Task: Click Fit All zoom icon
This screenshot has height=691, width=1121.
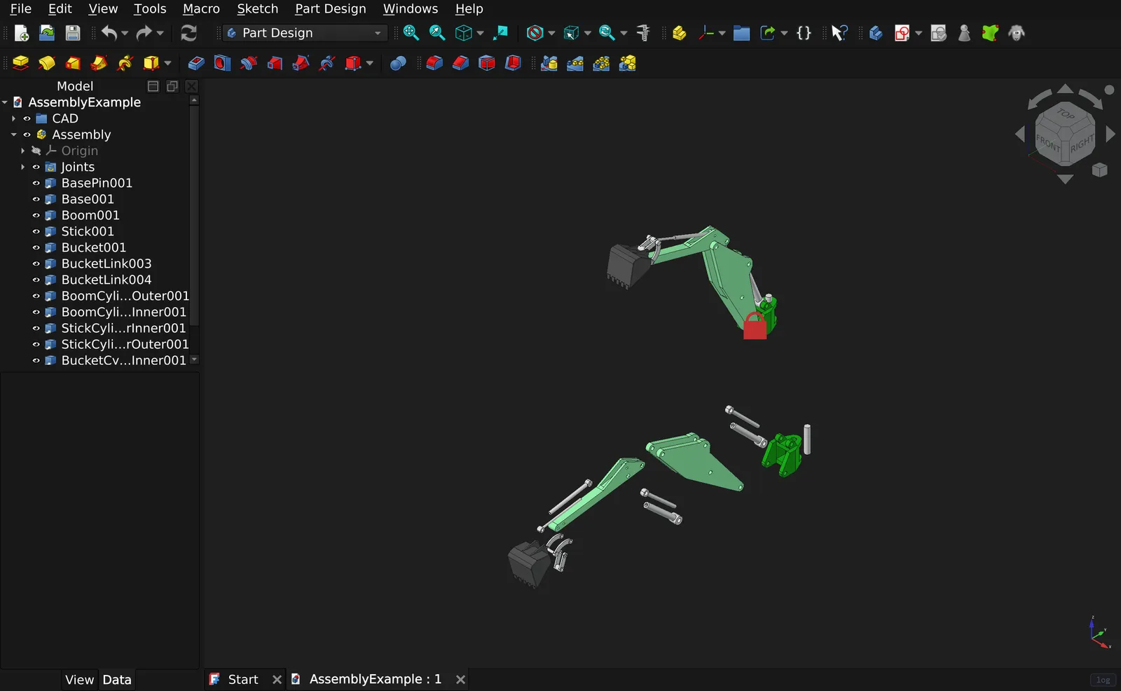Action: tap(411, 33)
